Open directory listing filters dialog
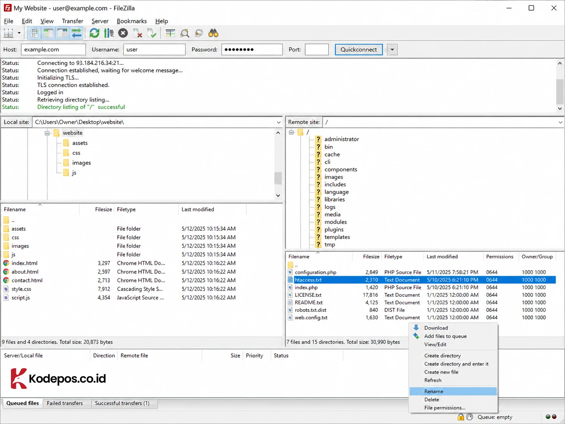Screen dimensions: 565x424 click(170, 33)
